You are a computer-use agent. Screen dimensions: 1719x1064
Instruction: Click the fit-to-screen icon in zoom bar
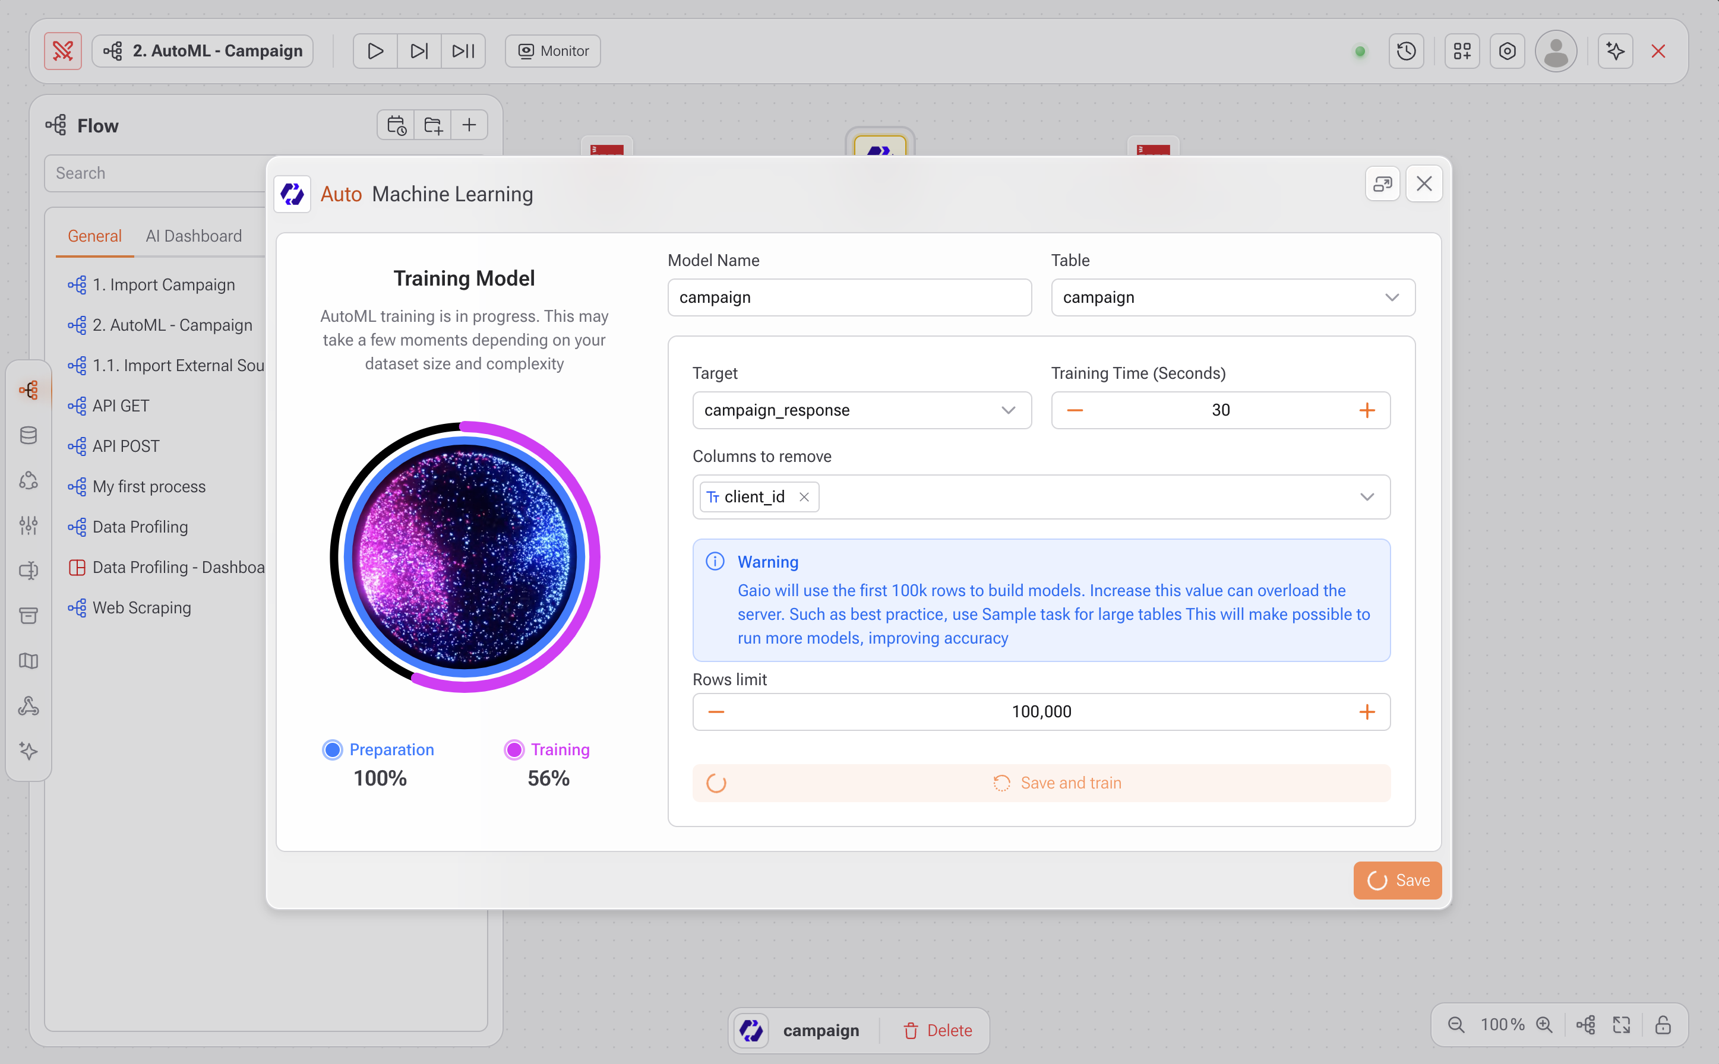coord(1622,1025)
